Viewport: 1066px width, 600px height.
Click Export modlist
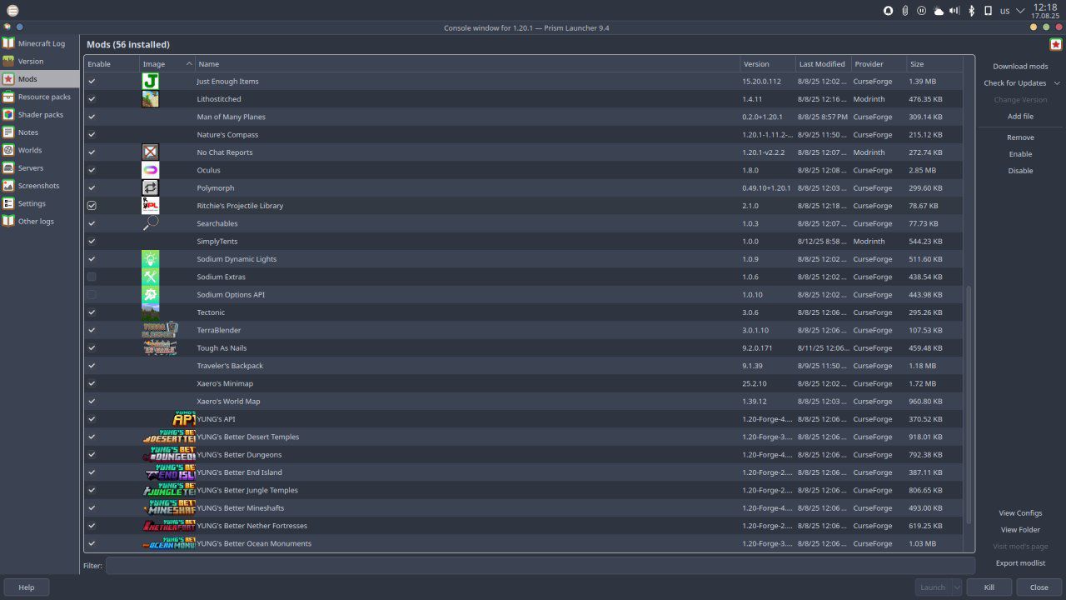pyautogui.click(x=1020, y=563)
